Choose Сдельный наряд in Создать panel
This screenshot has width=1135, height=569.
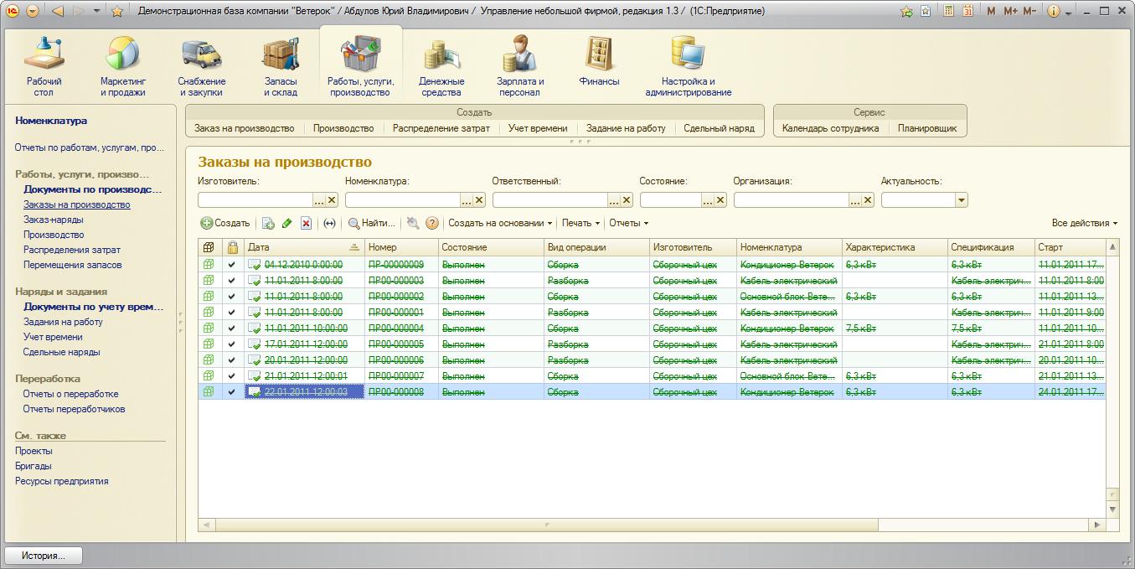[719, 128]
